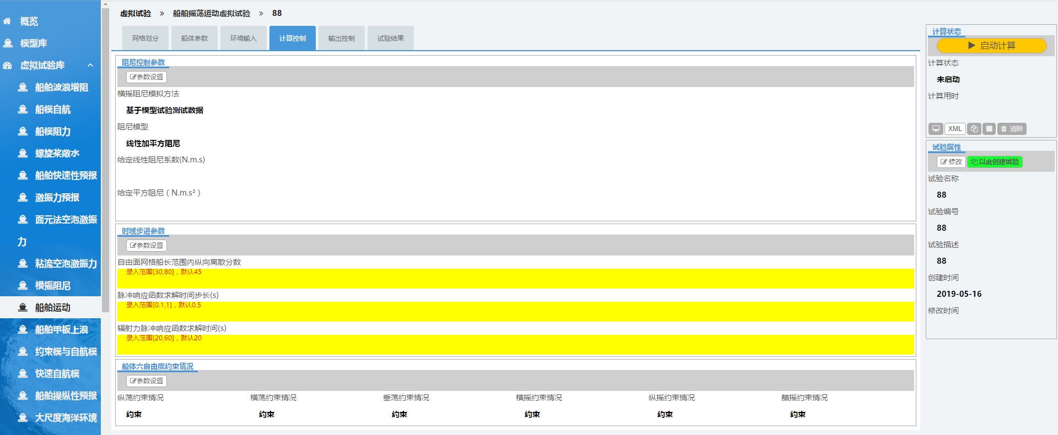Click the dashboard icon beside 虚拟试验库
Screen dimensions: 1058x435
7,66
